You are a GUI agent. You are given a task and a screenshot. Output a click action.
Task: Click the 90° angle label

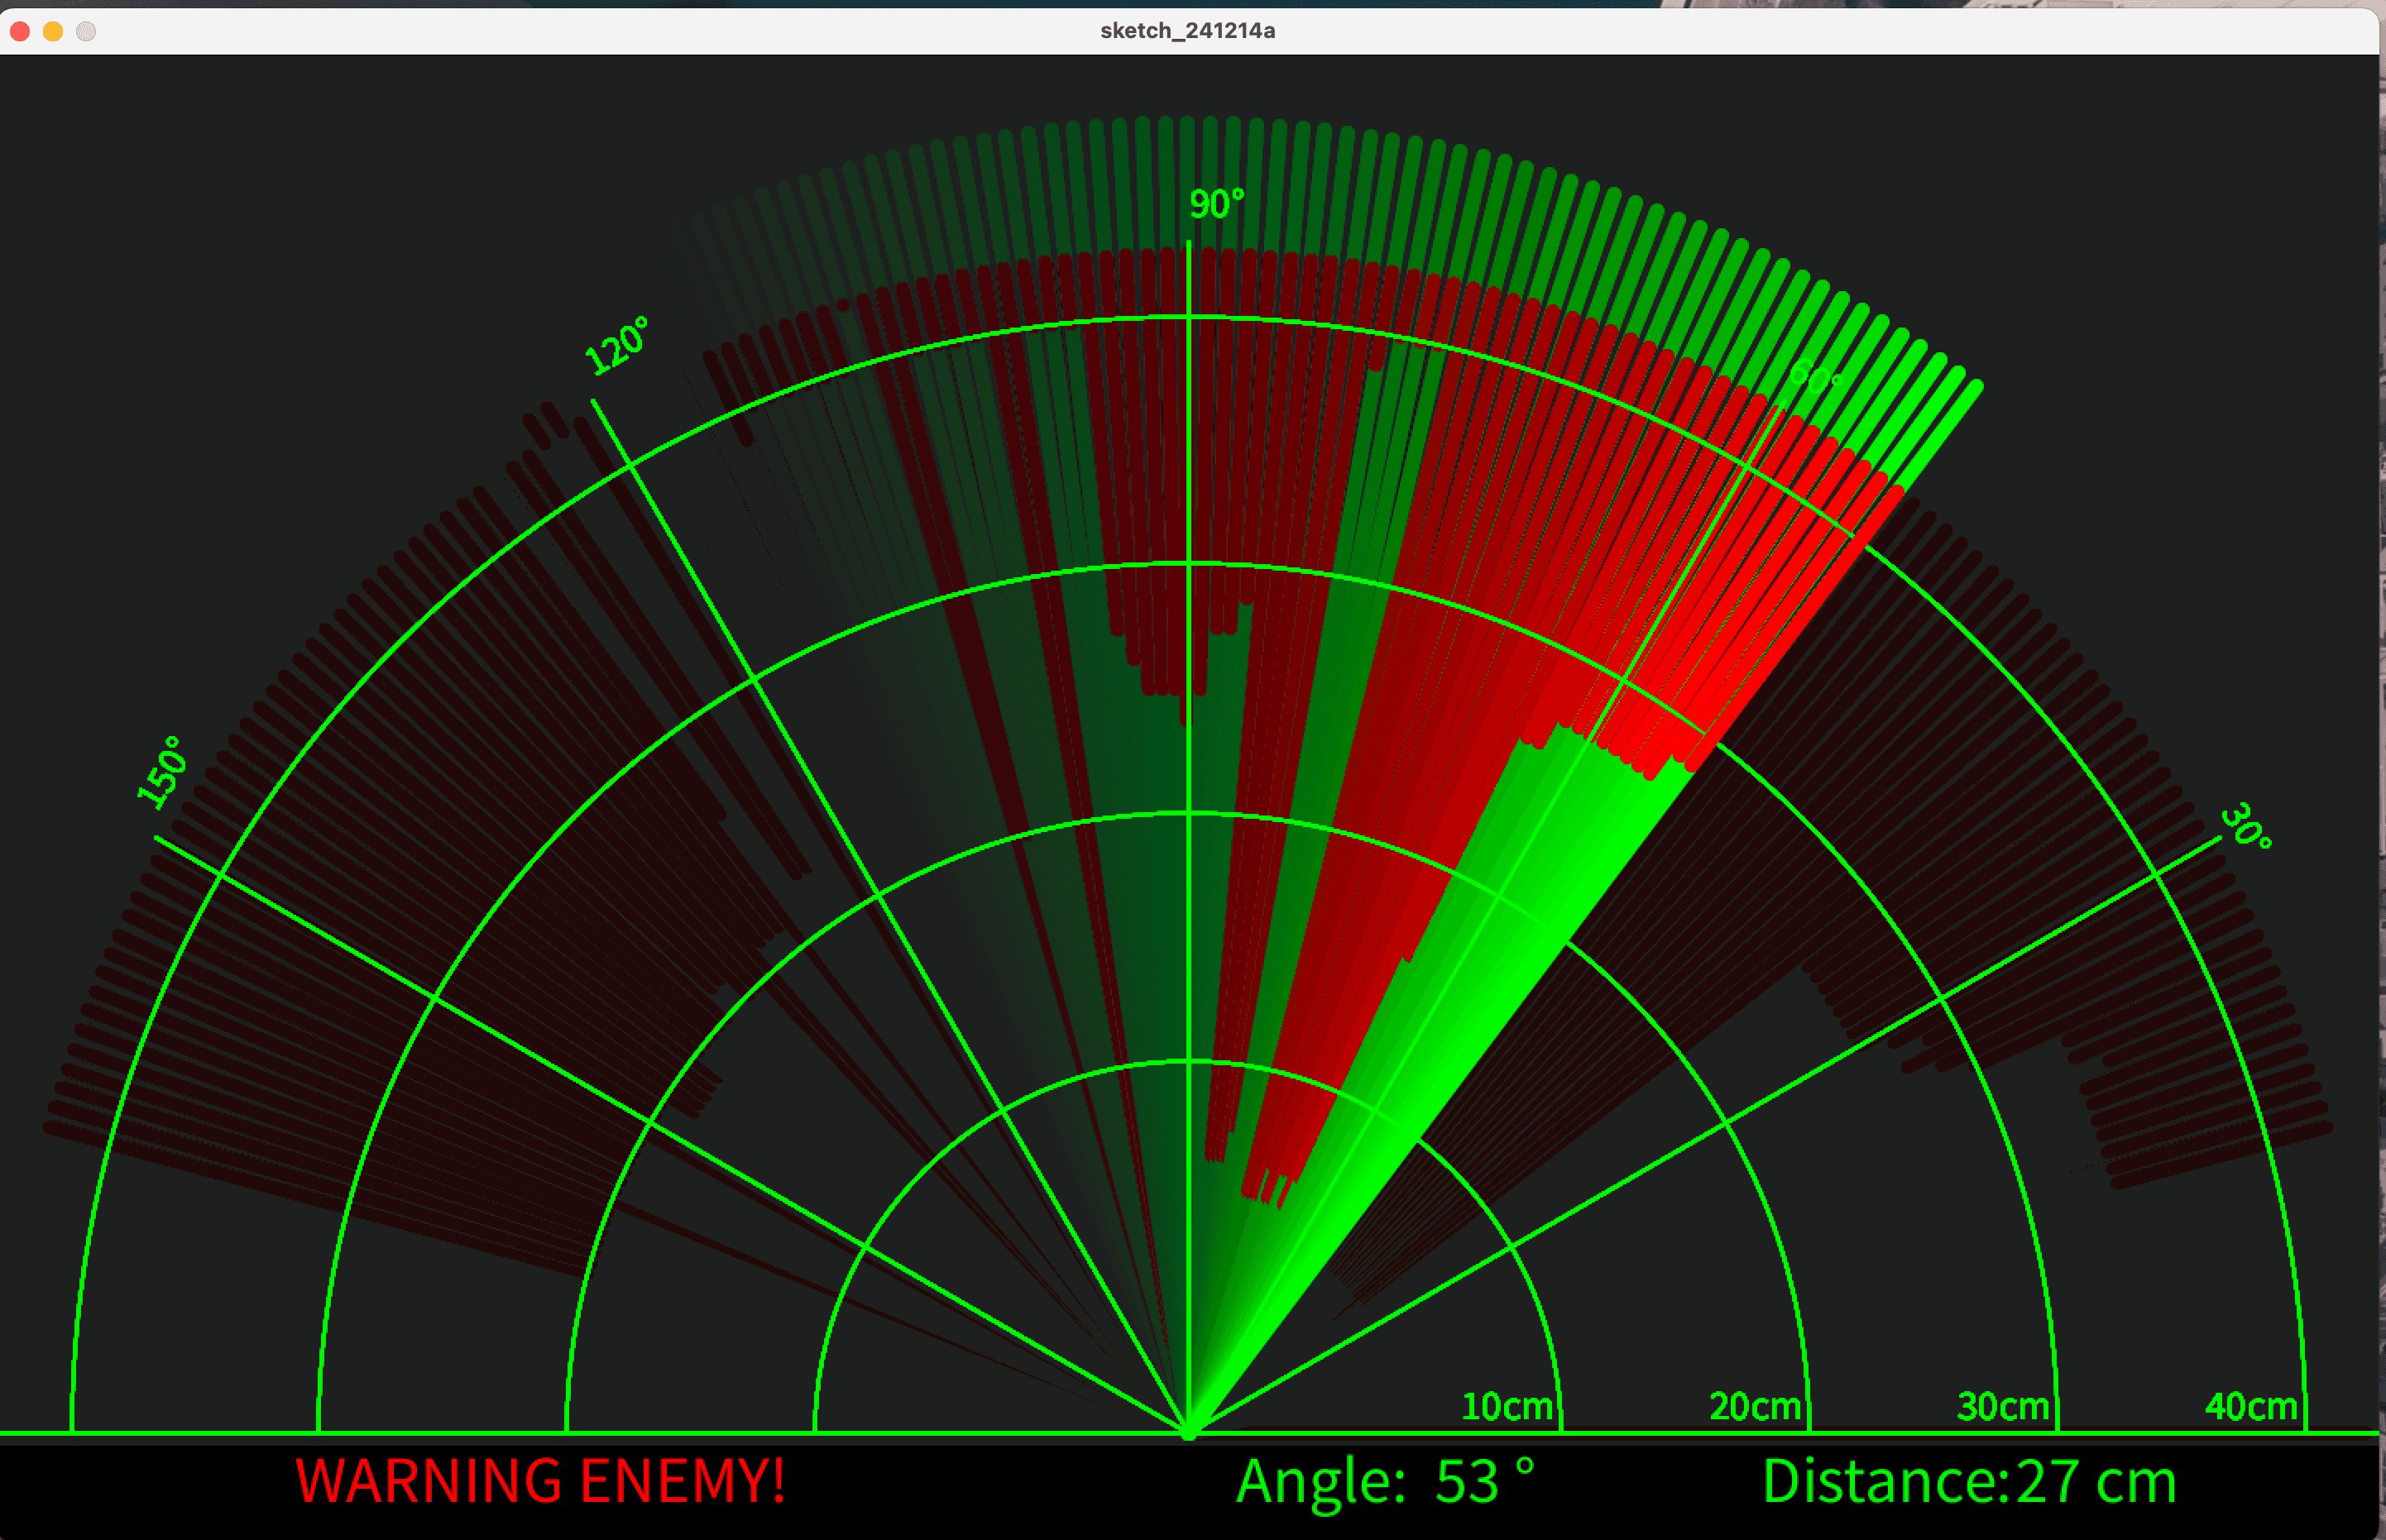1216,204
